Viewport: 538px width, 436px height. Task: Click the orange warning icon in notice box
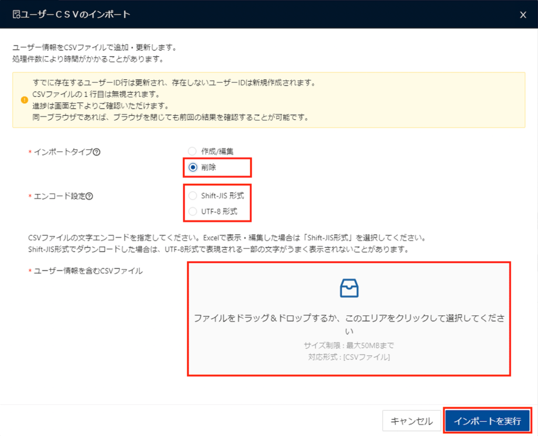(24, 100)
